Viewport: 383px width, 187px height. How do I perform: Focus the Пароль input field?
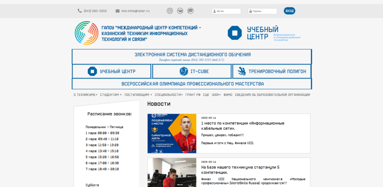point(262,11)
